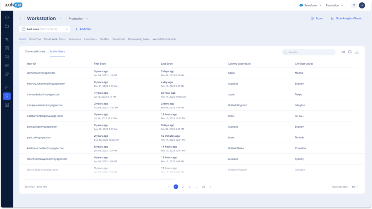Click the folder icon in the left sidebar
This screenshot has height=209, width=372.
pos(7,26)
